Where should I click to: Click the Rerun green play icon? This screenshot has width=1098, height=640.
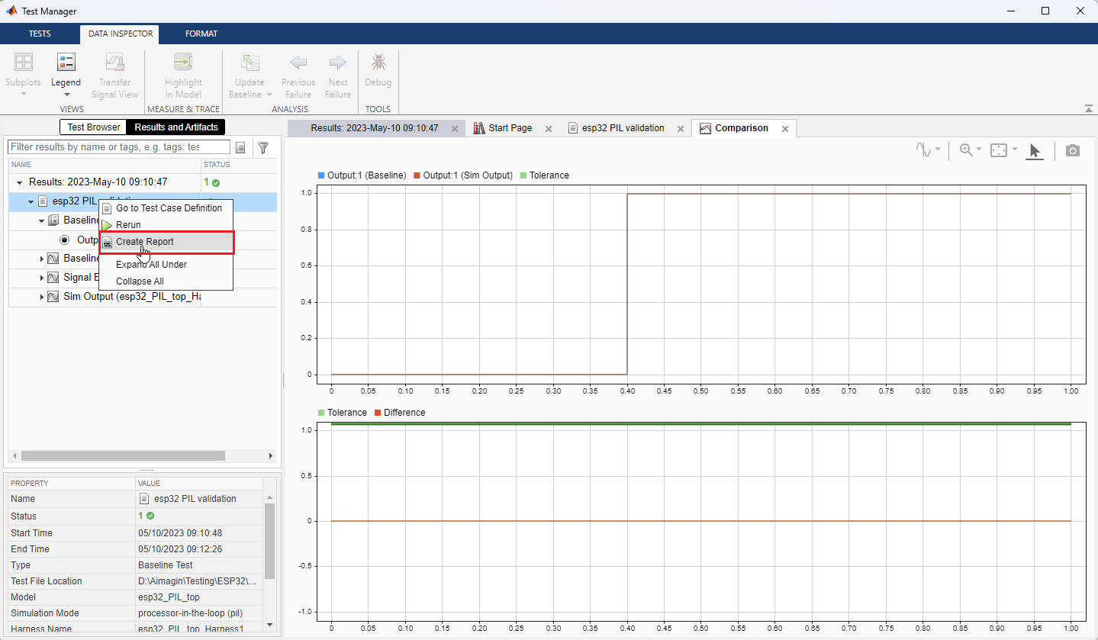tap(108, 225)
